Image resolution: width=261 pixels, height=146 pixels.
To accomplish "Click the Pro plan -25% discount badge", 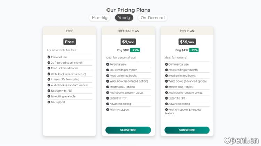I will pos(194,50).
